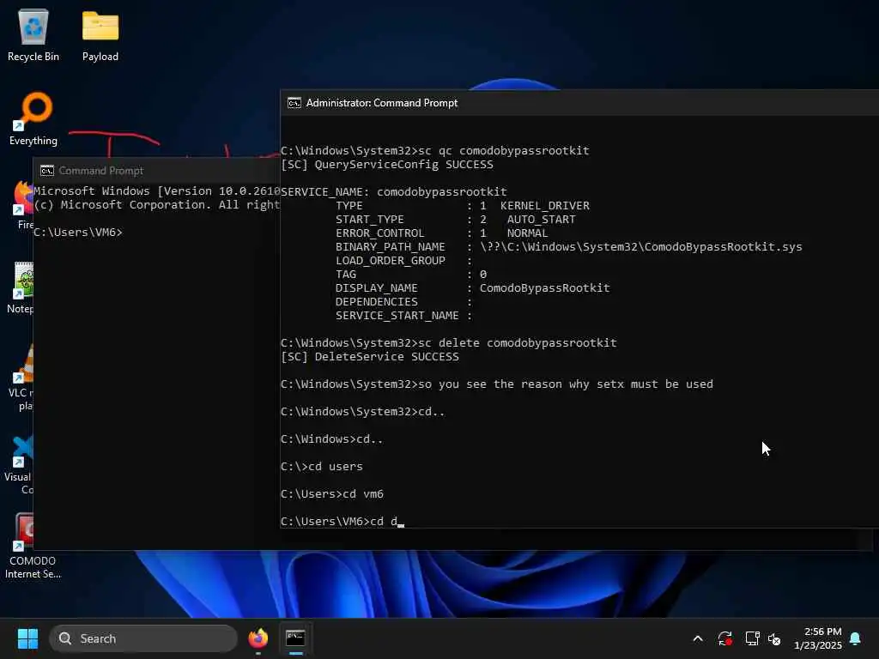Click the 'C:\>cd users' command line
Screen dimensions: 879x659
[x=322, y=467]
